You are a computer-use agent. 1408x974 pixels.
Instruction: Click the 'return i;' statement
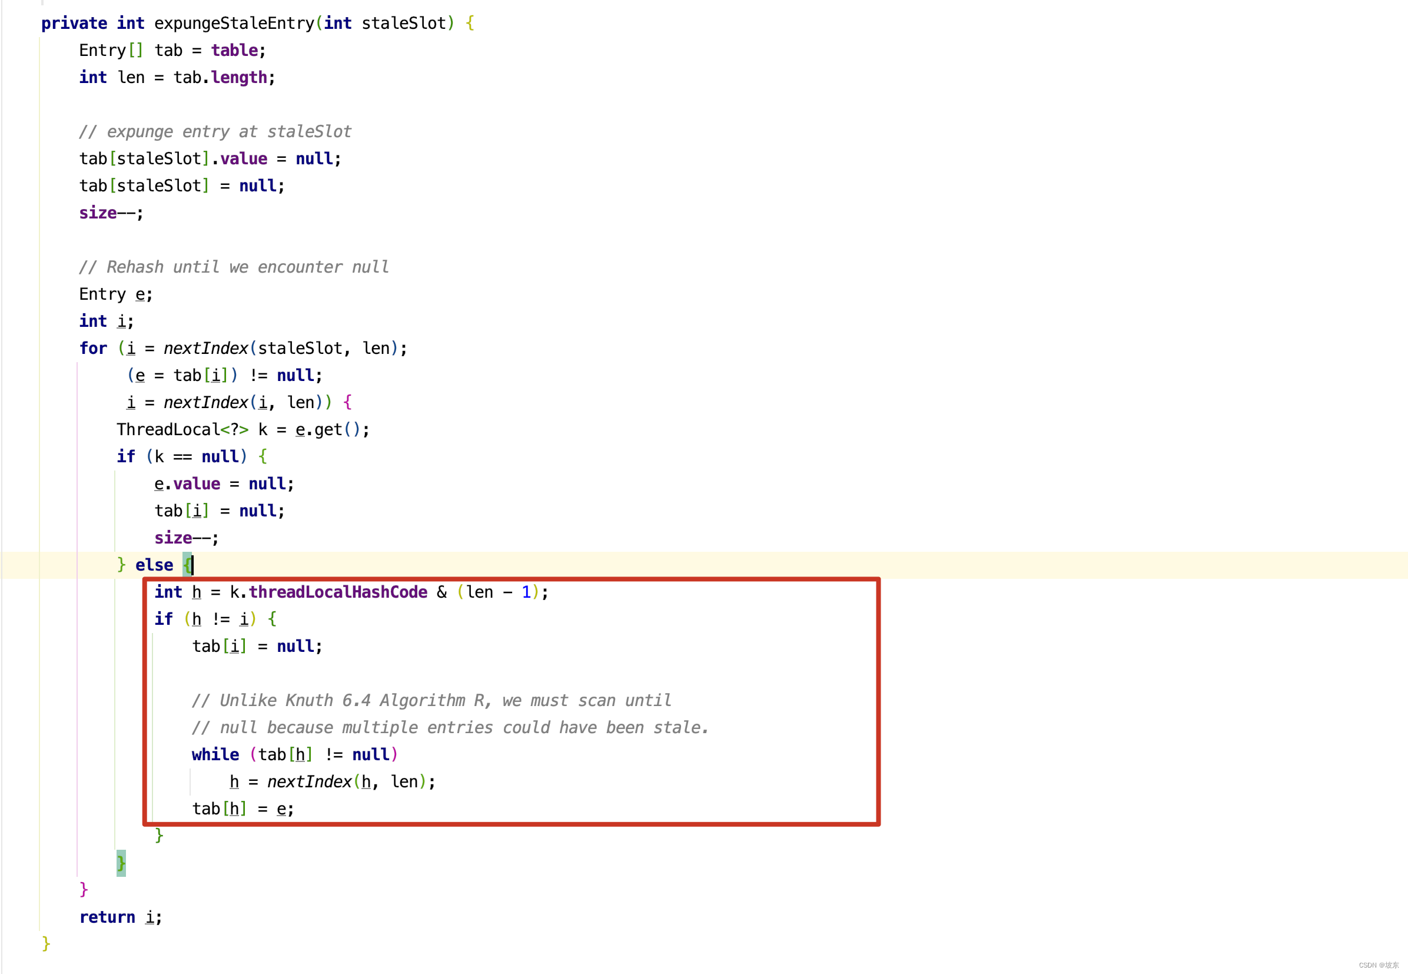tap(120, 917)
